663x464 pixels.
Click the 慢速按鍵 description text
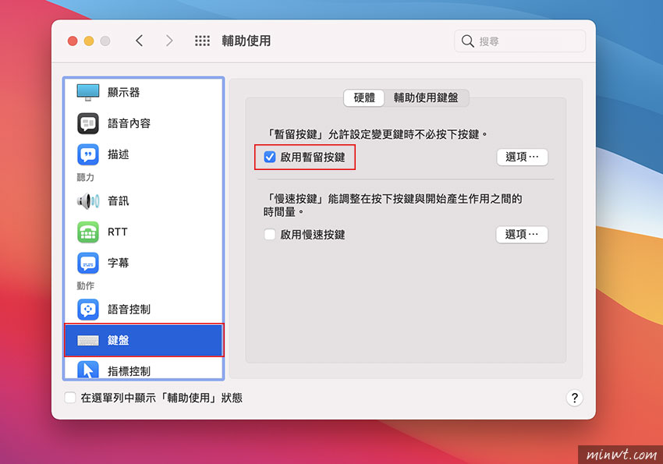(393, 205)
